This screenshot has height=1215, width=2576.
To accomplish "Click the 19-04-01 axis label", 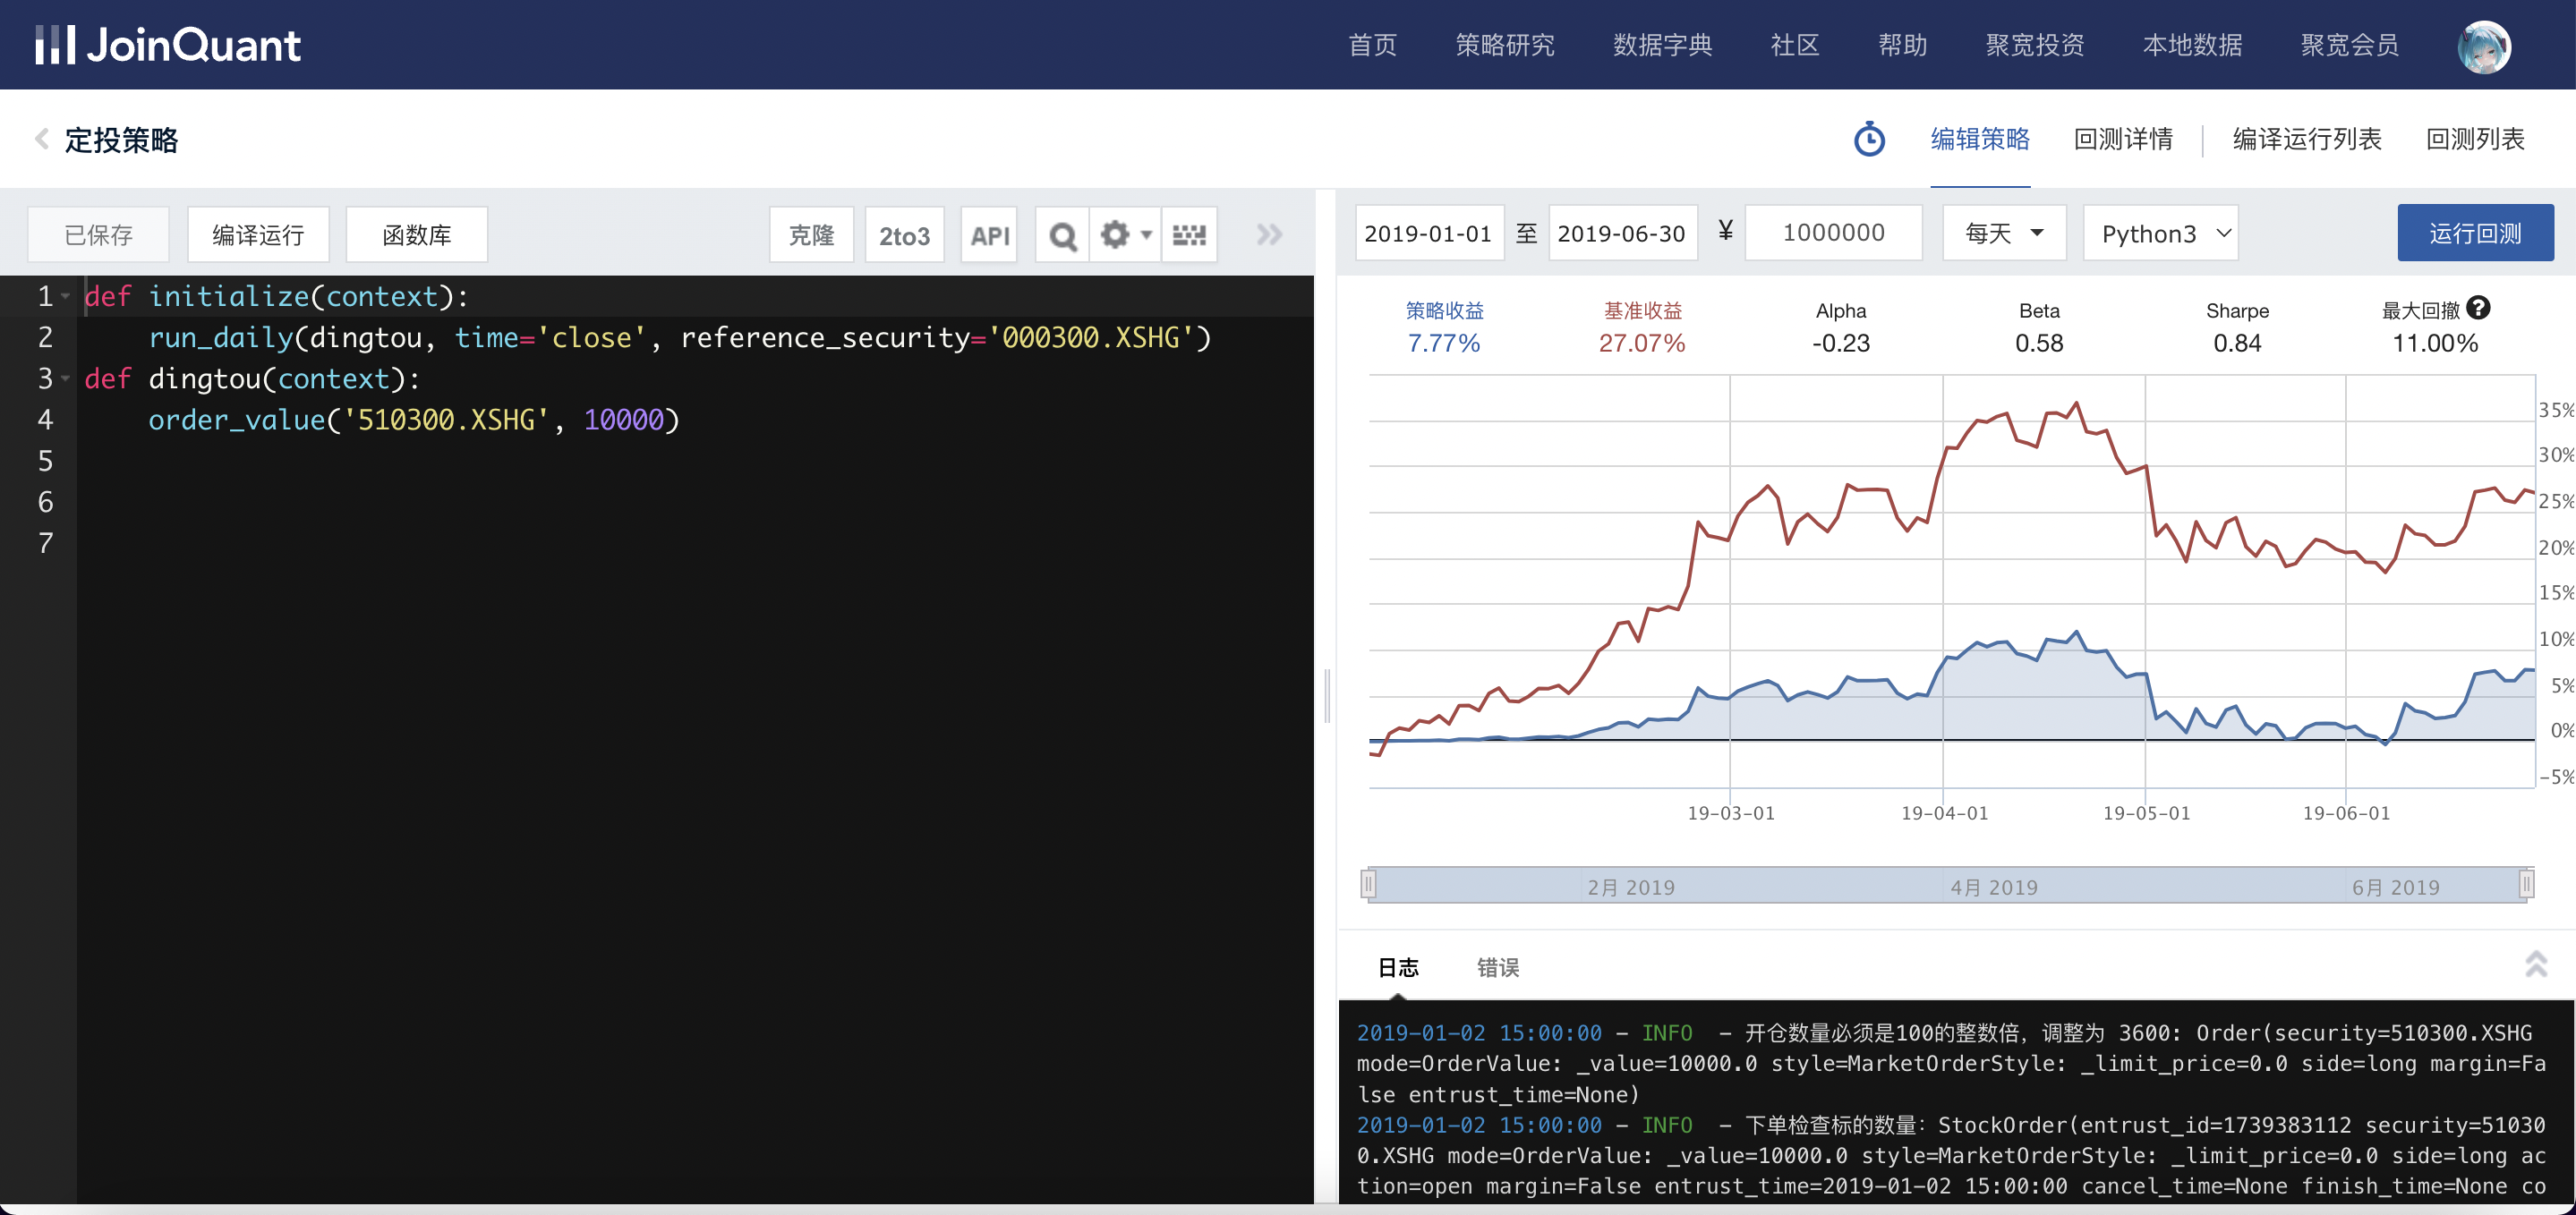I will [x=1944, y=813].
